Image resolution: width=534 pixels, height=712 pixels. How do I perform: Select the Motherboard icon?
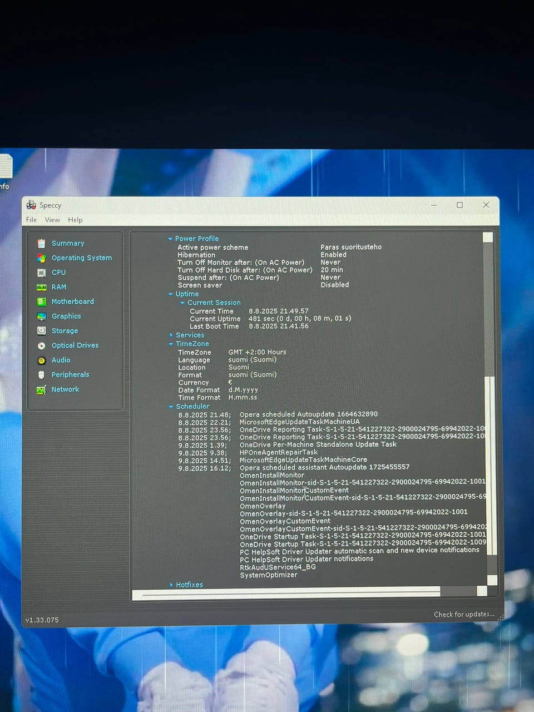[41, 301]
